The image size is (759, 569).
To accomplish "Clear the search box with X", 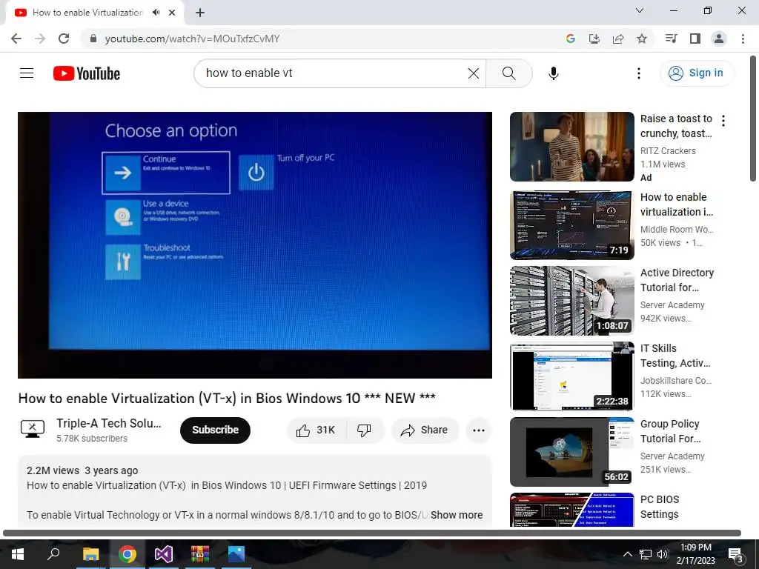I will [x=474, y=73].
